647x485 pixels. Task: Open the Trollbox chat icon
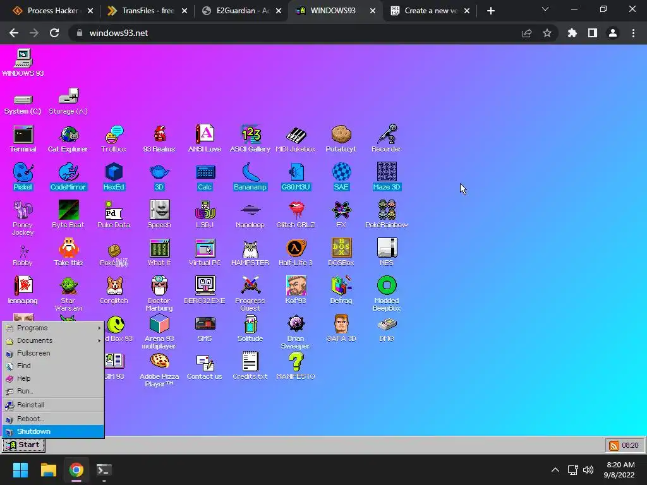point(114,139)
